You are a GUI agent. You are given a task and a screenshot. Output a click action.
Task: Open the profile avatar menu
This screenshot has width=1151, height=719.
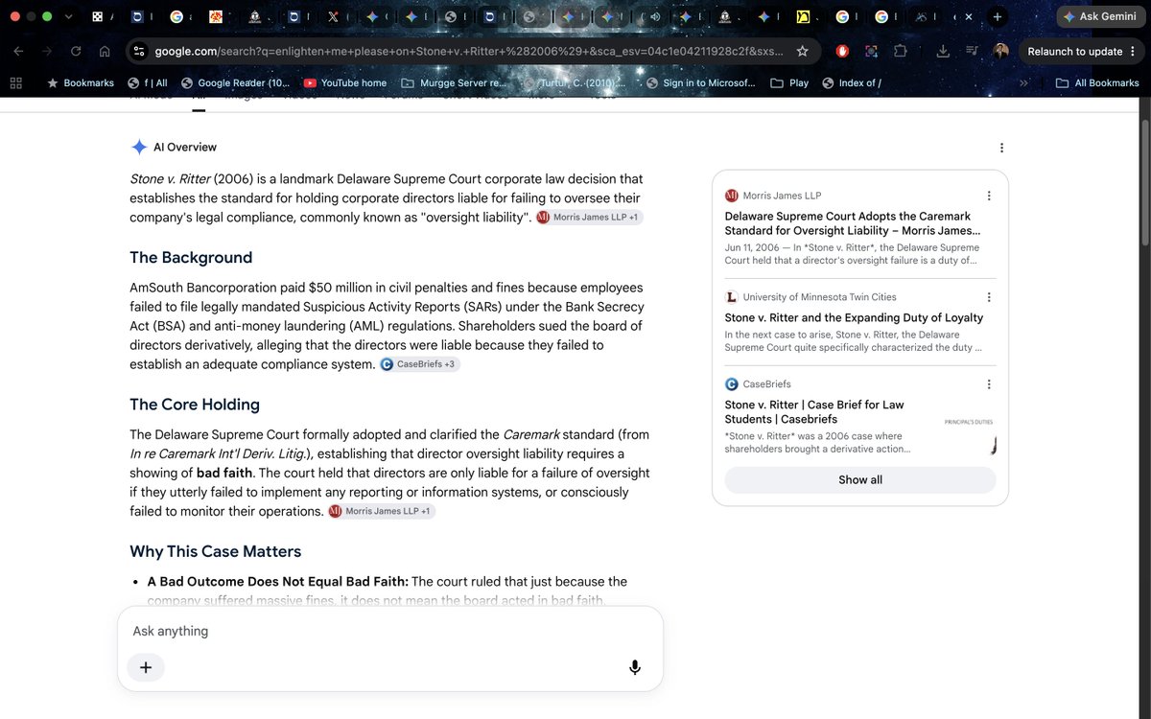(1000, 52)
